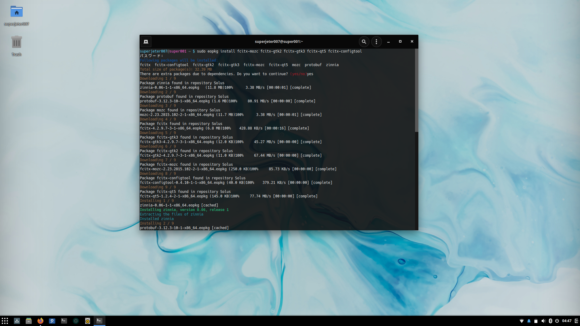The image size is (580, 326).
Task: Select the active terminal taskbar entry
Action: 99,321
